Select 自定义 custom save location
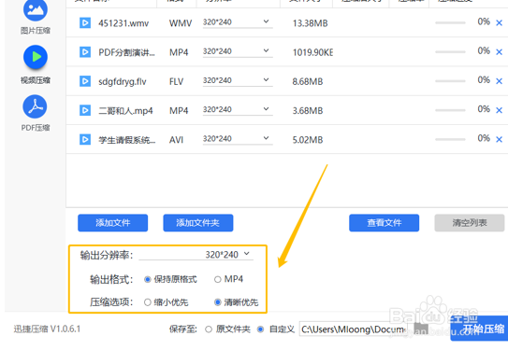 (x=260, y=329)
